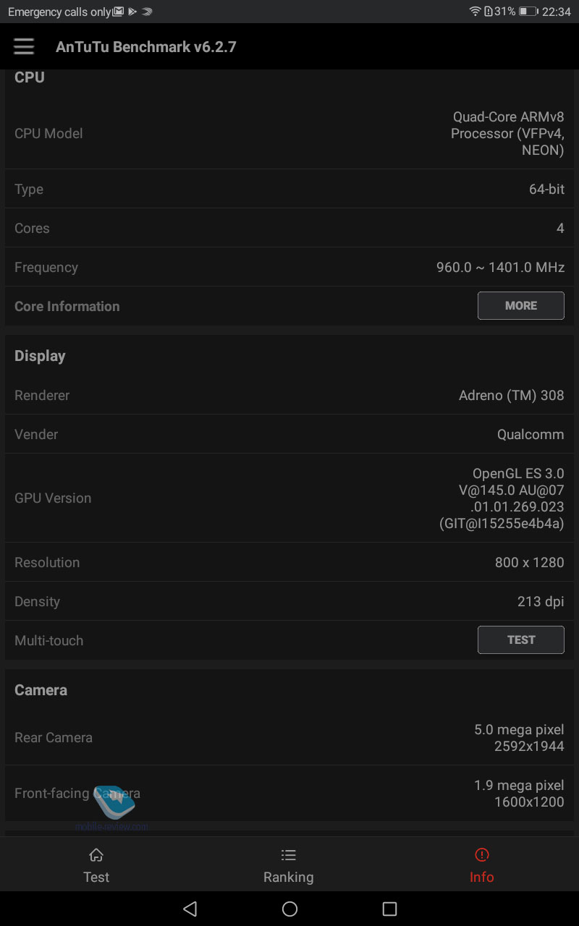Click MORE button for Core Information
The image size is (579, 926).
[521, 305]
